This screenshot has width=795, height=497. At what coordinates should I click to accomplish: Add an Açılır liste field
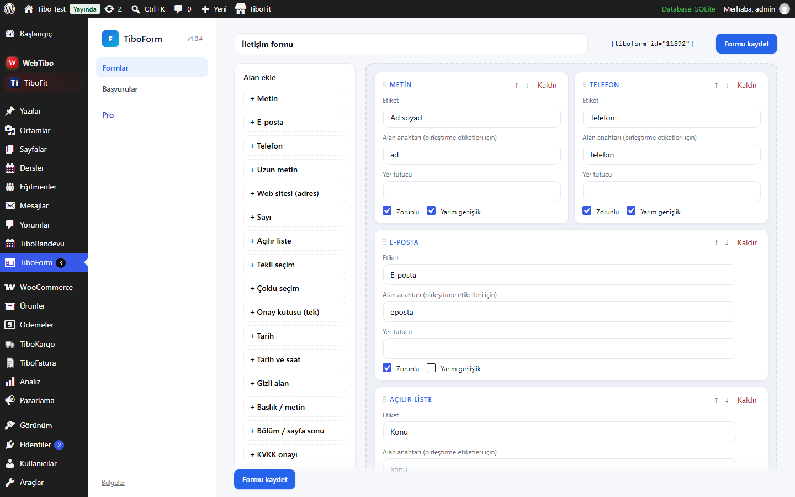click(x=295, y=241)
